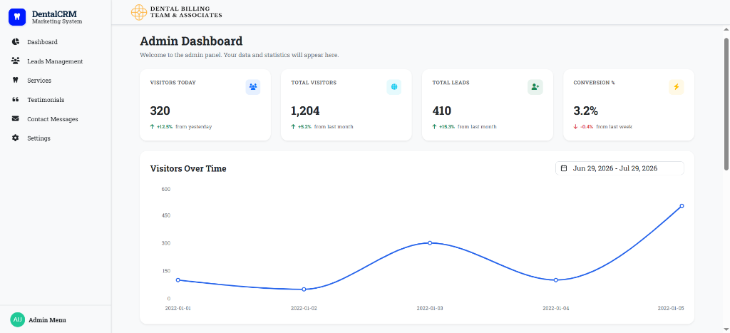
Task: Click the Settings gear icon
Action: [16, 138]
